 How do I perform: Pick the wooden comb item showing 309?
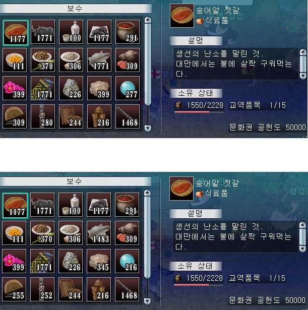[x=15, y=116]
